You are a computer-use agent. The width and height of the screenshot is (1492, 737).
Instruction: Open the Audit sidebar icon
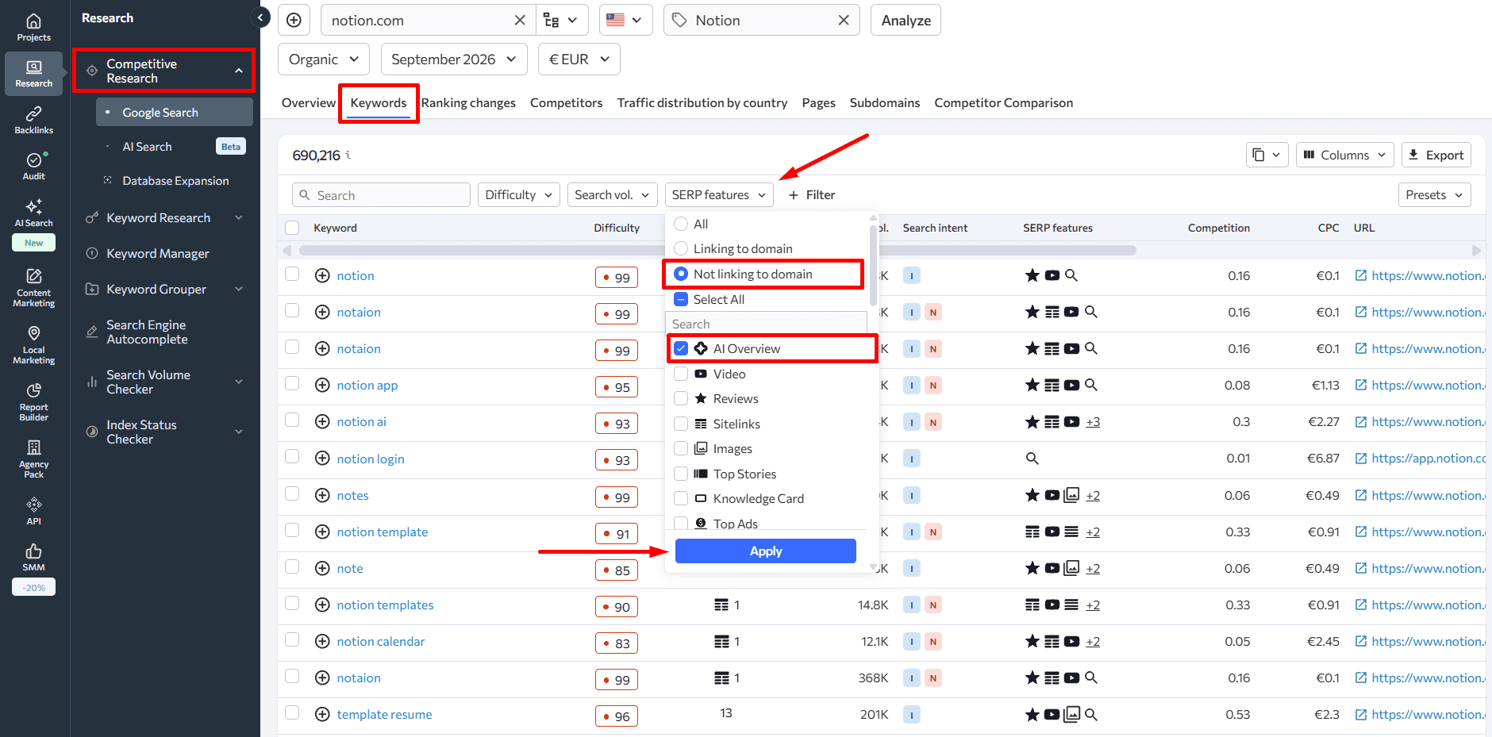point(33,166)
